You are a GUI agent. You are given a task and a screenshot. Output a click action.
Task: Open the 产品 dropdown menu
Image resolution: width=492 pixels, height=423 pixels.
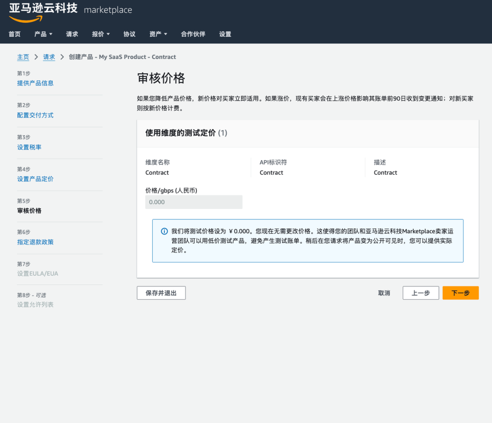pyautogui.click(x=43, y=34)
